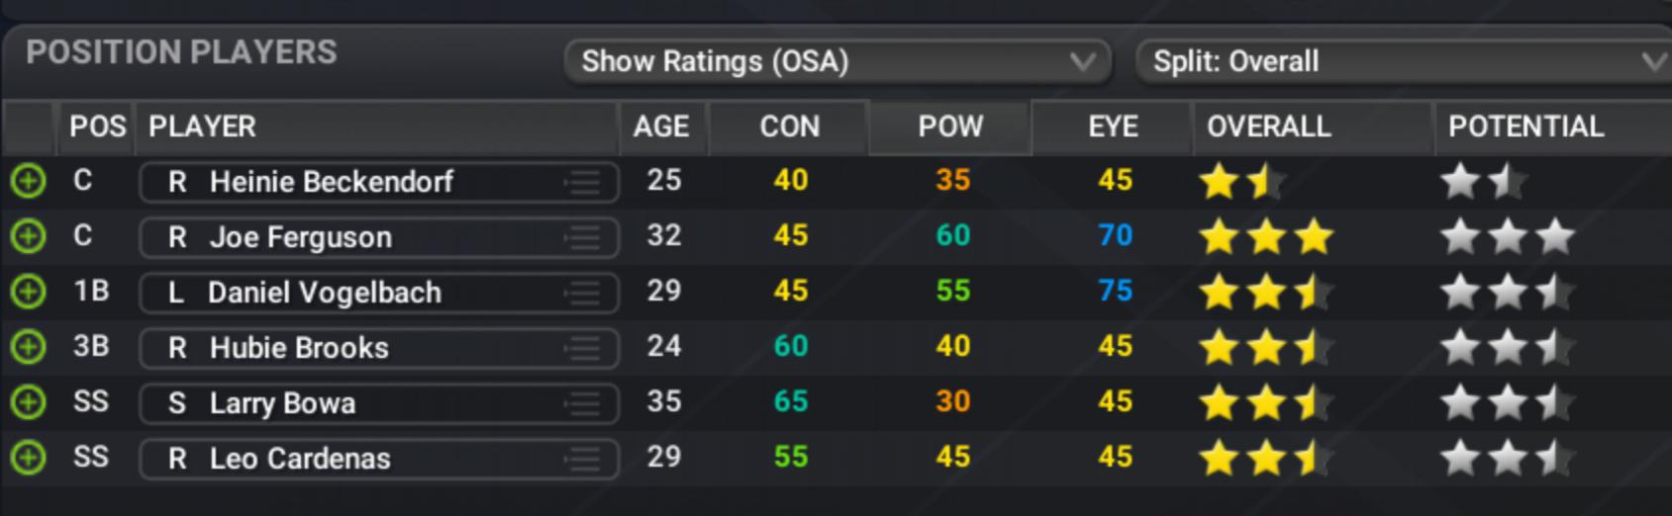1672x516 pixels.
Task: Click the green plus icon beside Larry Bowa
Action: [28, 403]
